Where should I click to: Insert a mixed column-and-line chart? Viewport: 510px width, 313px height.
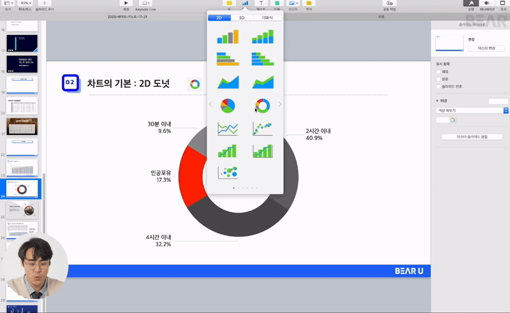(x=228, y=151)
